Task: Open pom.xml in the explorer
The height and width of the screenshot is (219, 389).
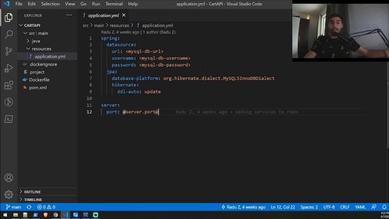Action: (x=47, y=88)
